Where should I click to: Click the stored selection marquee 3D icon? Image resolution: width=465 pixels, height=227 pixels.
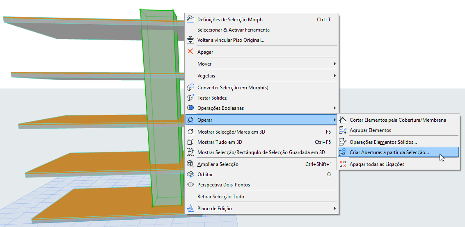[190, 152]
